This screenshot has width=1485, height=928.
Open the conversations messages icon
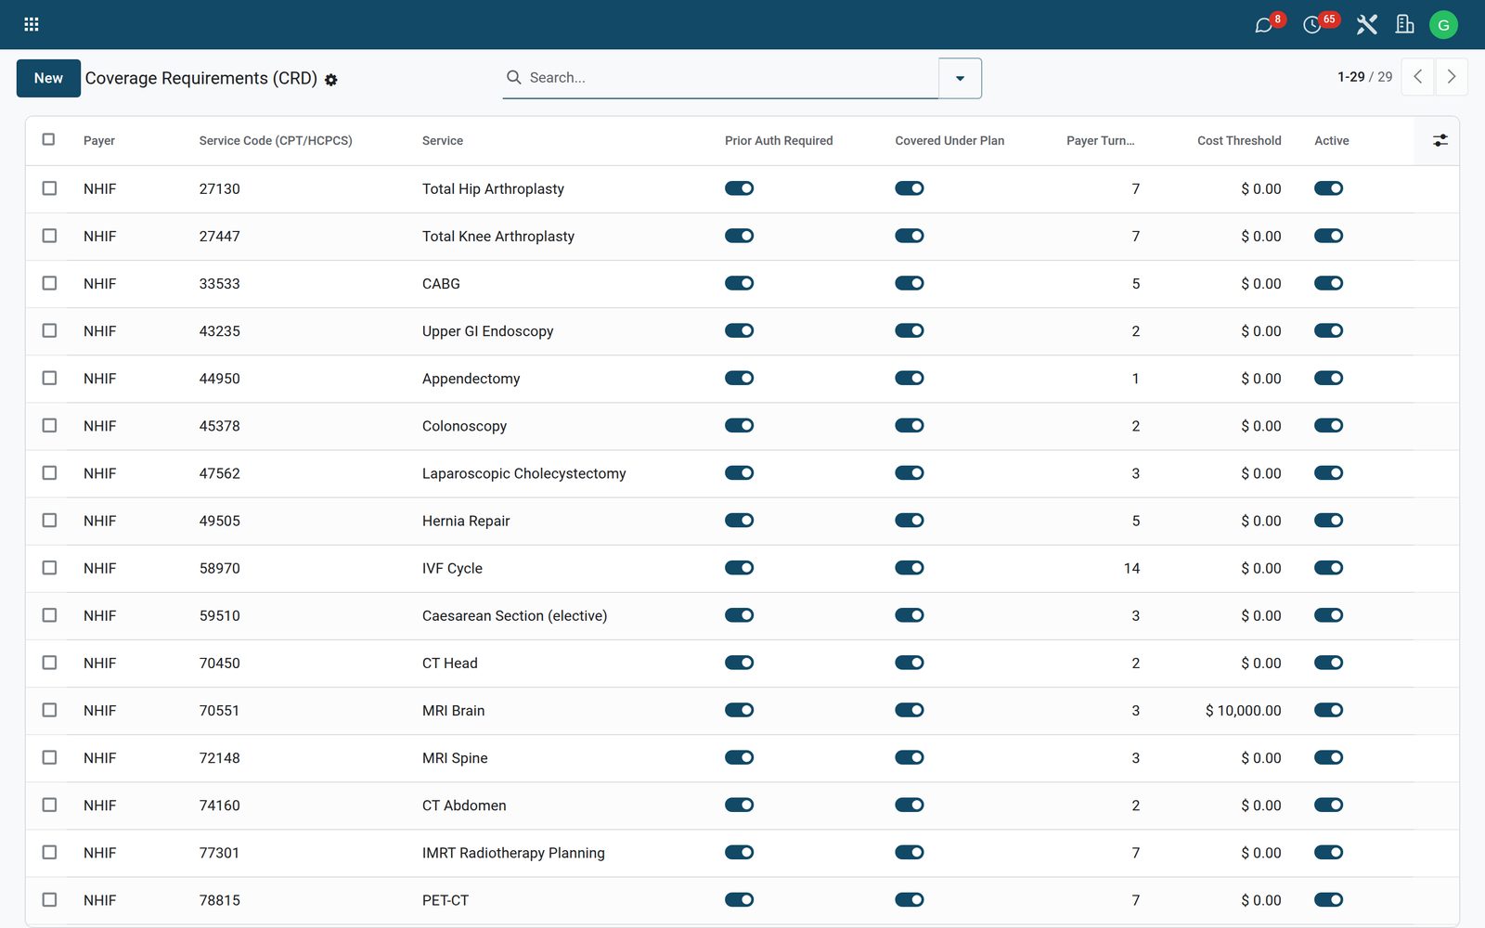coord(1264,25)
